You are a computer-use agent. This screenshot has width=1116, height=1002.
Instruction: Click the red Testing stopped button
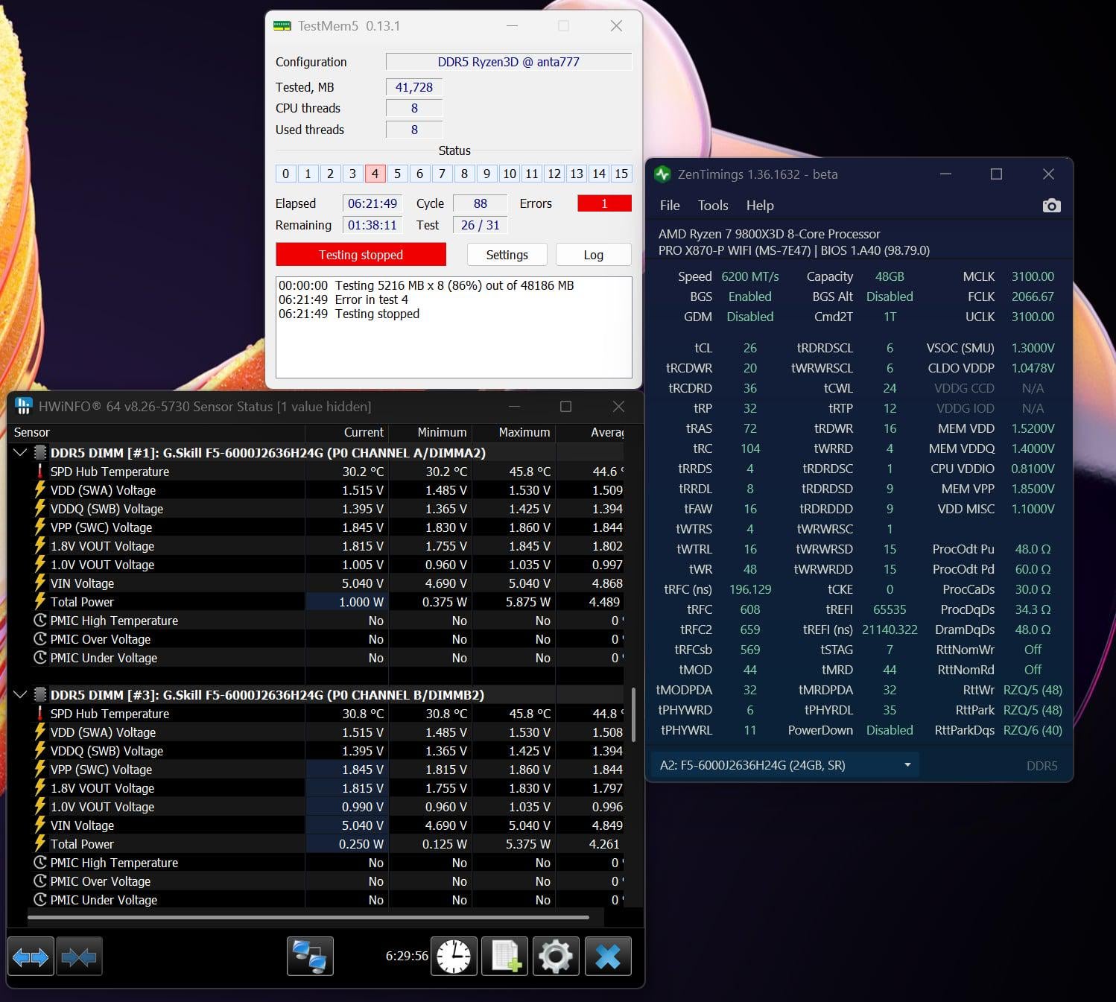[x=361, y=255]
